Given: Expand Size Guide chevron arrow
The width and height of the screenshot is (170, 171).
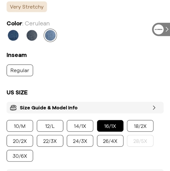Looking at the screenshot, I should pyautogui.click(x=154, y=108).
